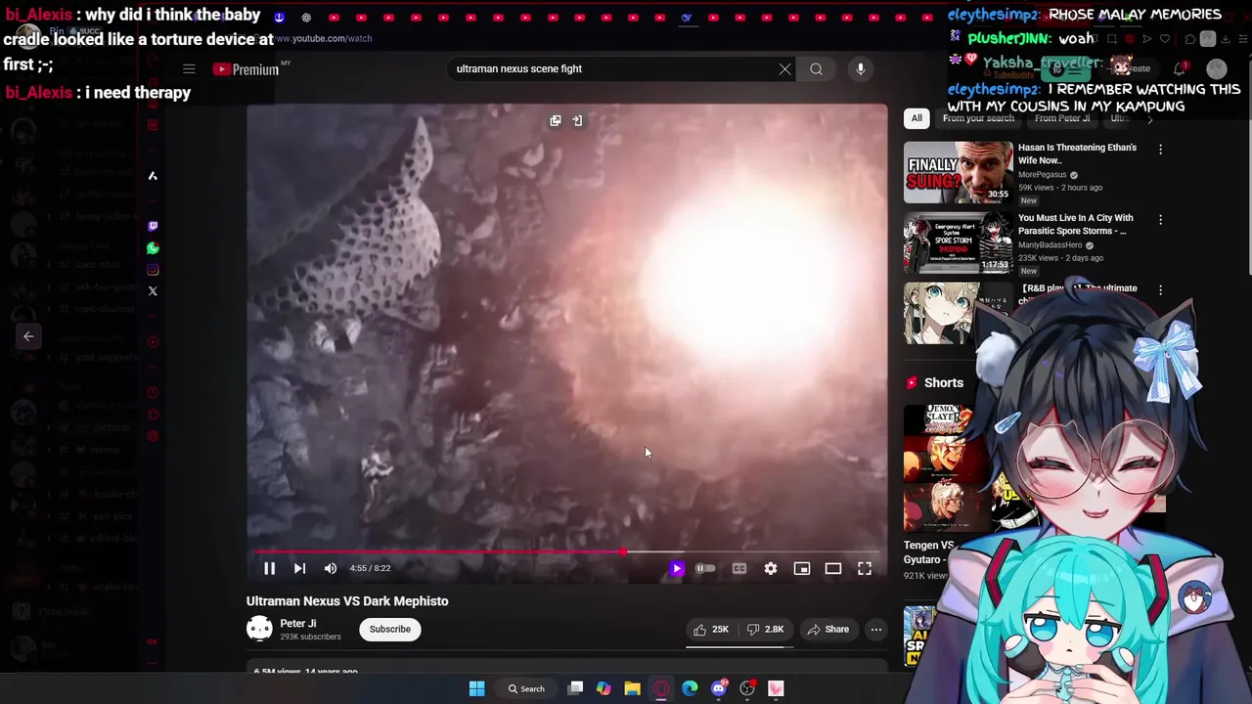Select the All filter chip
The image size is (1252, 704).
click(x=917, y=118)
